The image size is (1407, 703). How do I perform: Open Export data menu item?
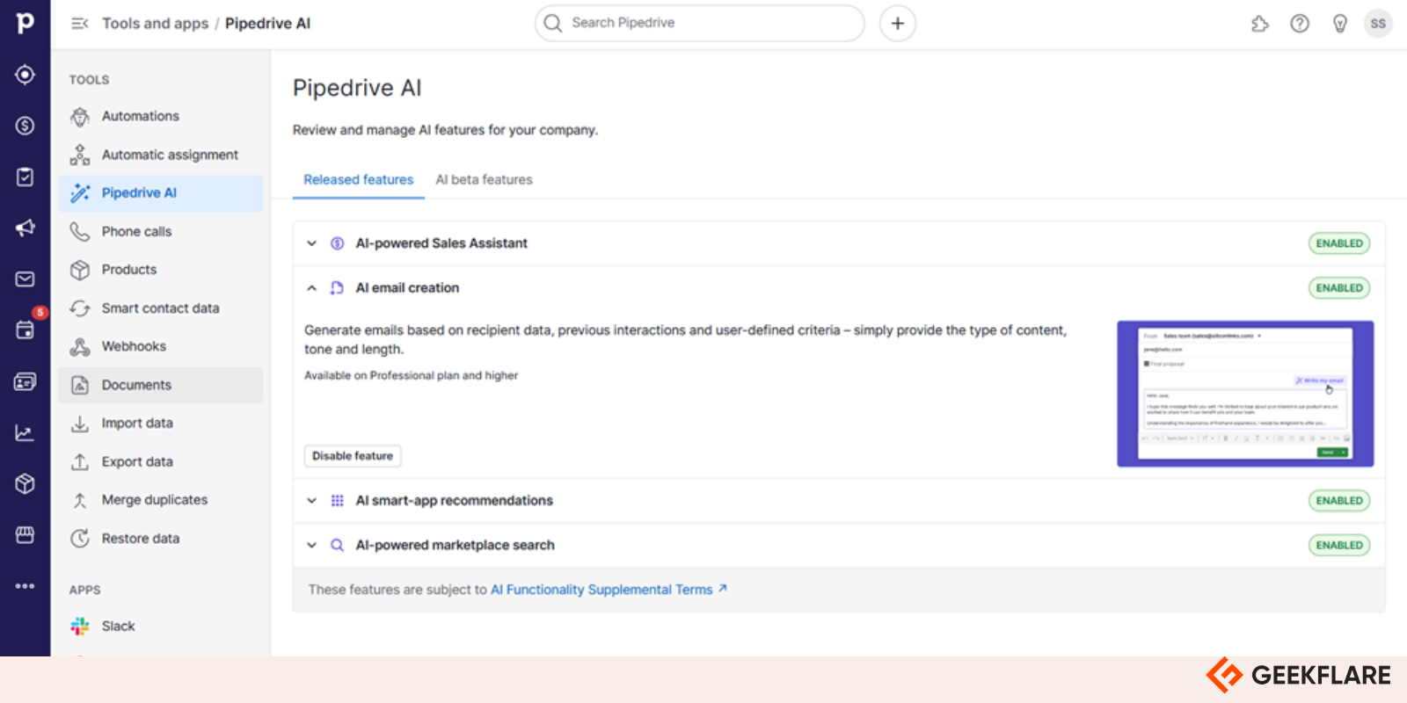(x=161, y=461)
